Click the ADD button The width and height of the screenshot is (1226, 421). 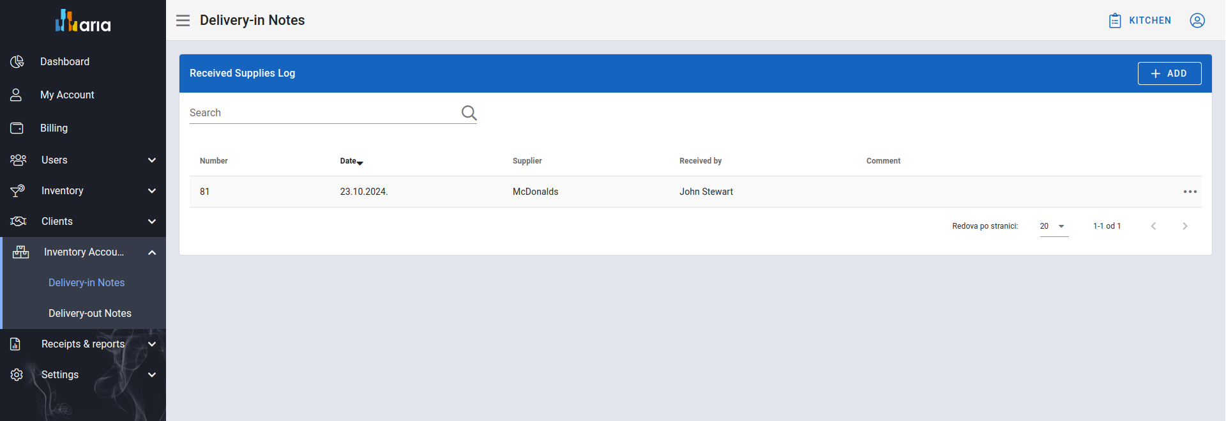(x=1170, y=73)
